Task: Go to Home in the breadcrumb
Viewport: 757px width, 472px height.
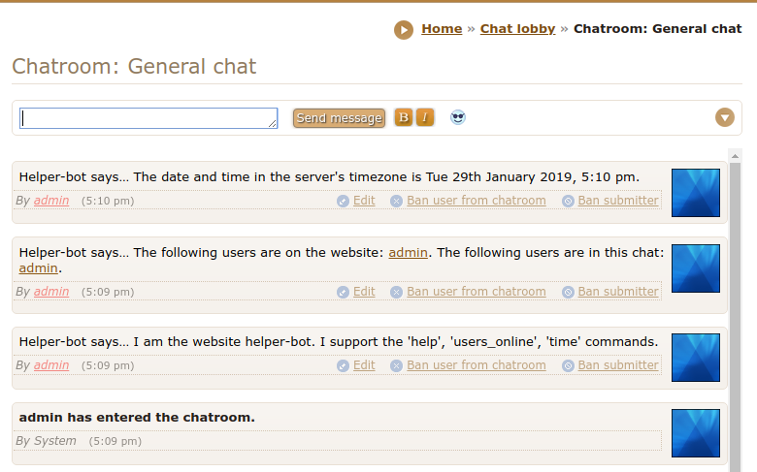Action: [442, 29]
